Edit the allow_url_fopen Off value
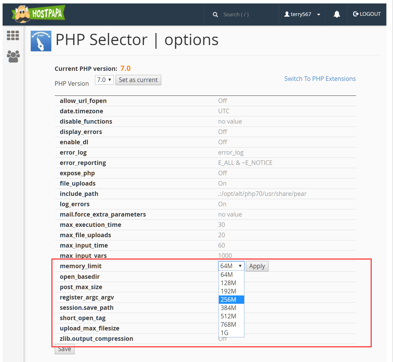 coord(223,101)
